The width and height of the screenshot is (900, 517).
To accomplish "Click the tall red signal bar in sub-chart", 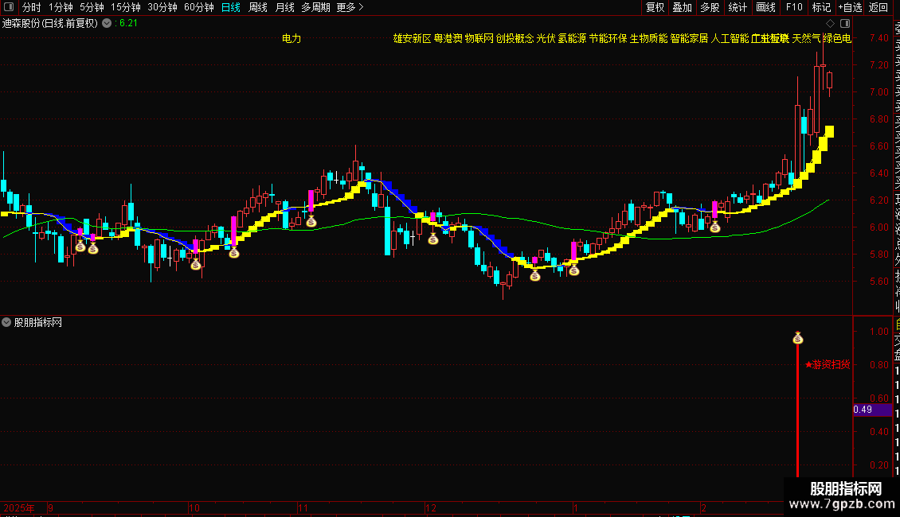I will (798, 410).
